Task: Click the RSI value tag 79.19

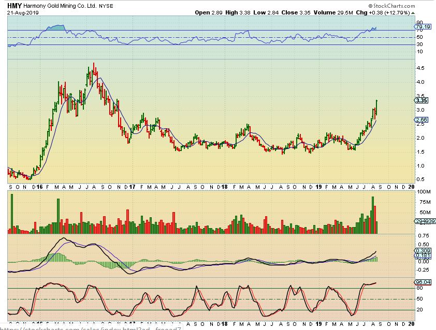Action: [423, 27]
